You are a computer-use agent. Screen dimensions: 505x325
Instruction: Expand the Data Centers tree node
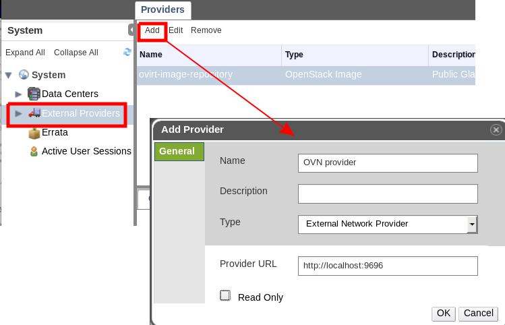[19, 94]
